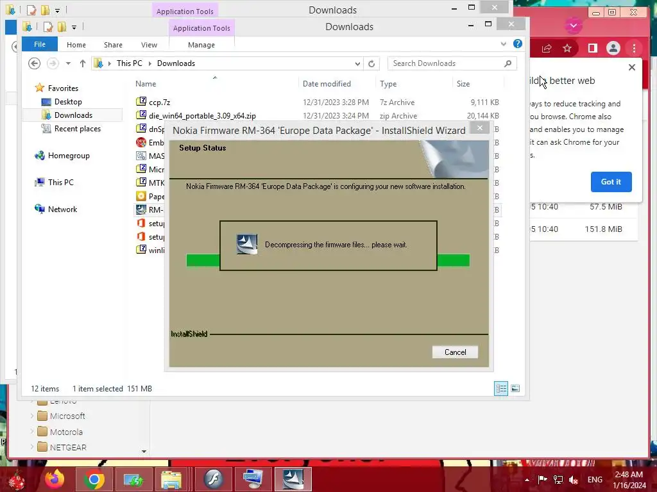Click the die_win64 zip archive icon
This screenshot has width=657, height=492.
tap(141, 115)
